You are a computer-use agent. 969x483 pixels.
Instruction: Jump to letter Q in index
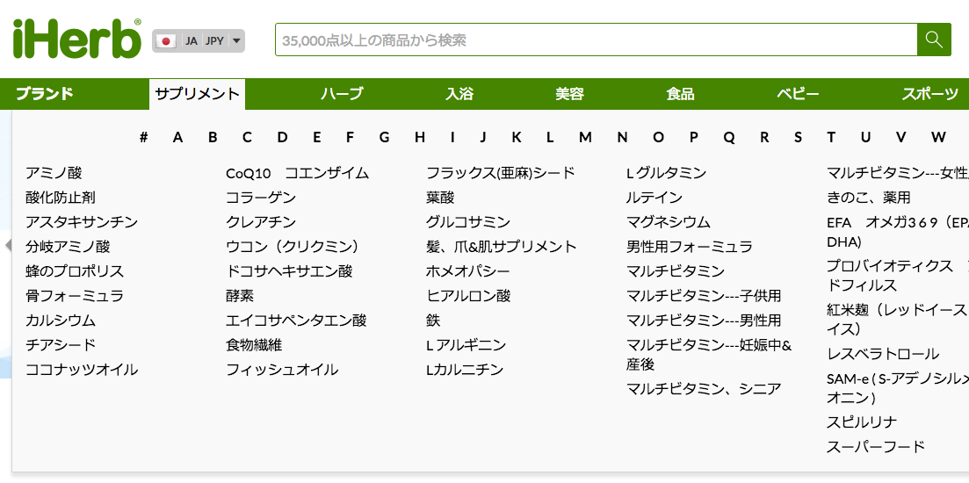tap(729, 137)
